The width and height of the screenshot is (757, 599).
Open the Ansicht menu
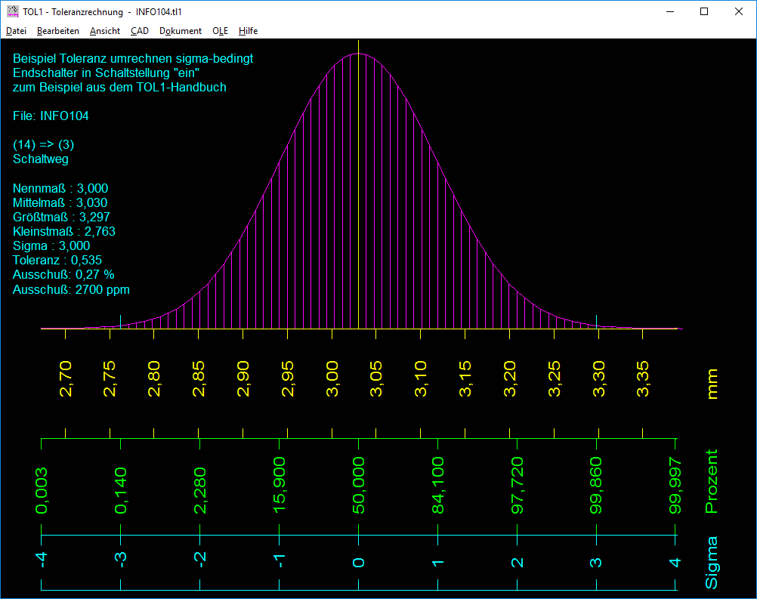104,31
